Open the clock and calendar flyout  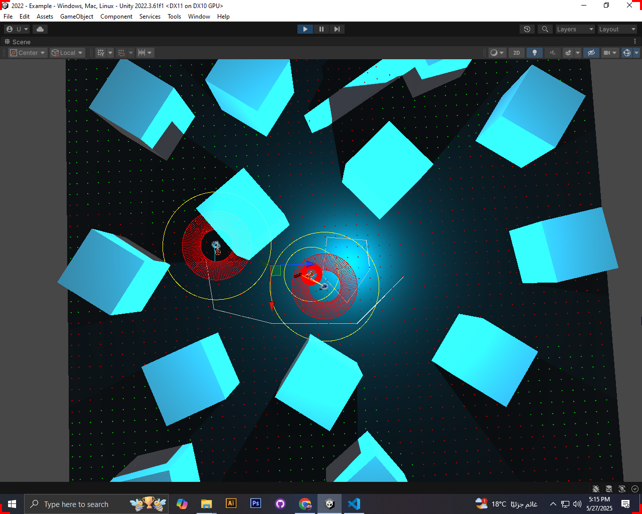(599, 504)
